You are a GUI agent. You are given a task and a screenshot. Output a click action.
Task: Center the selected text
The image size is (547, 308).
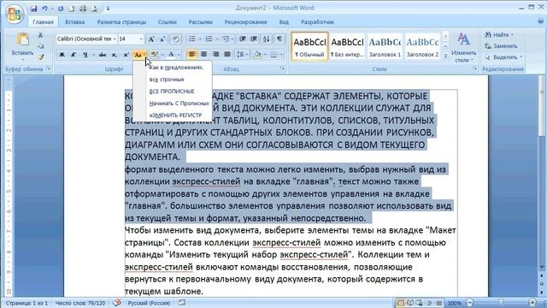(203, 55)
